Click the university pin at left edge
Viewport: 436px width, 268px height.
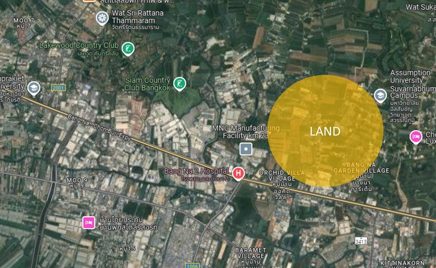point(34,88)
